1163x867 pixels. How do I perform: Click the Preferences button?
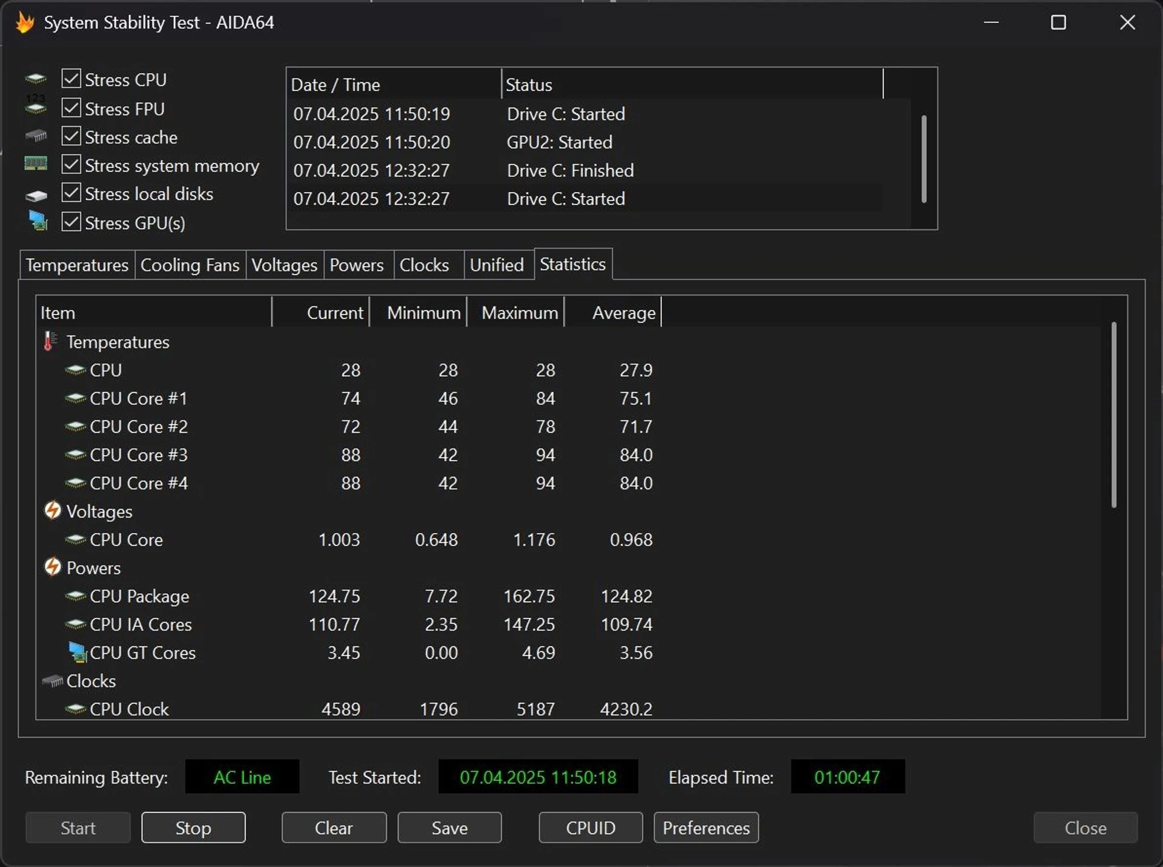coord(706,828)
